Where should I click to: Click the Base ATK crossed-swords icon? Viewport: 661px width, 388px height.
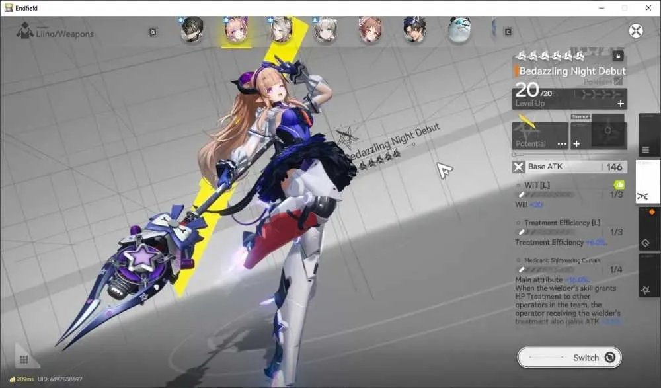(x=518, y=167)
